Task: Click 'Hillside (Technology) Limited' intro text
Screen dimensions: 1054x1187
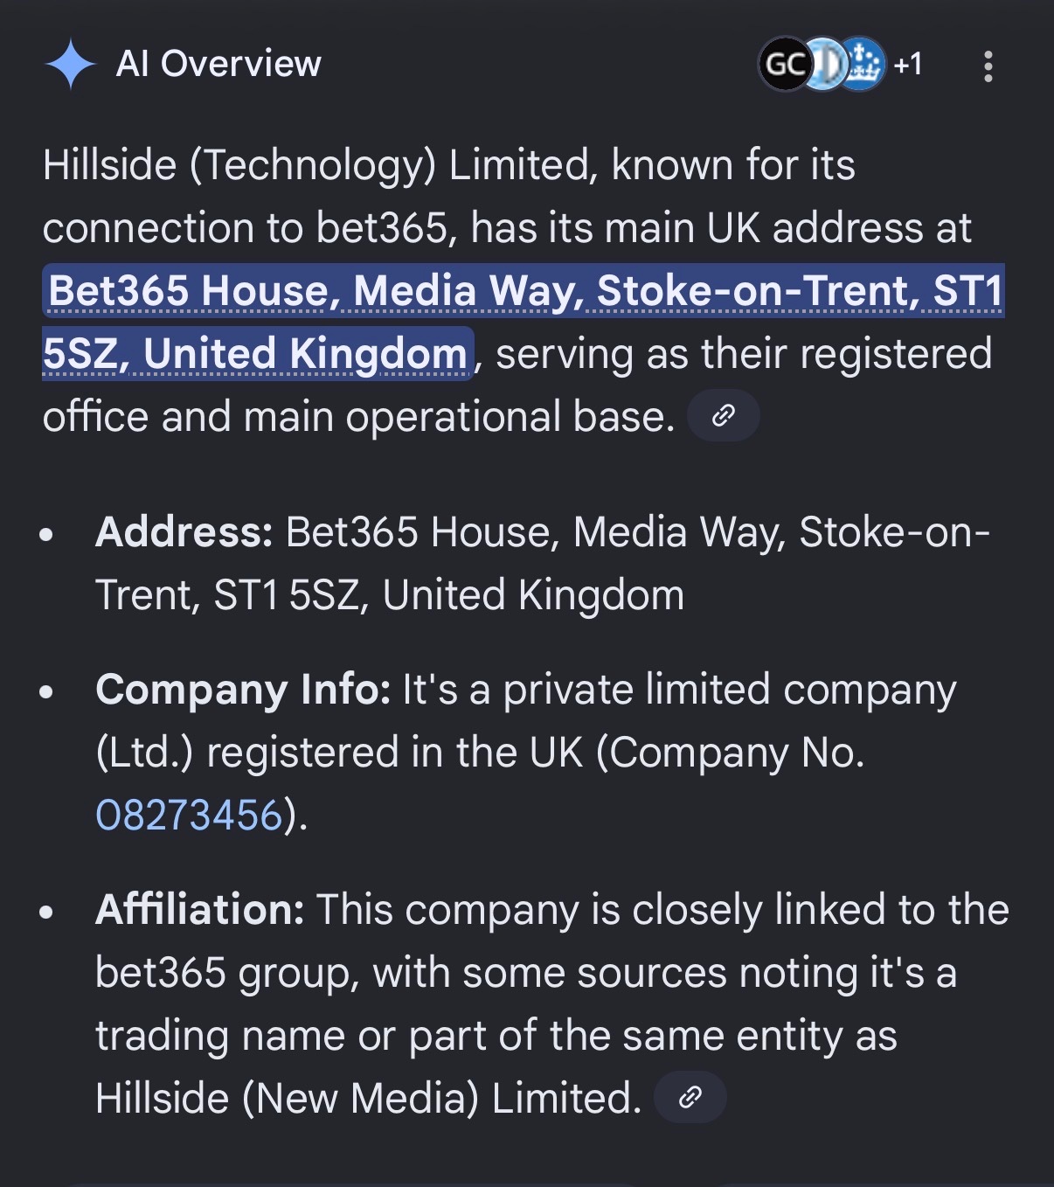Action: (x=319, y=166)
